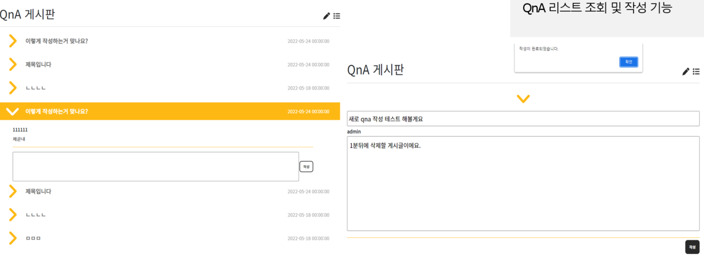704x256 pixels.
Task: Confirm the dialog with the blue 확인 button
Action: coord(629,62)
